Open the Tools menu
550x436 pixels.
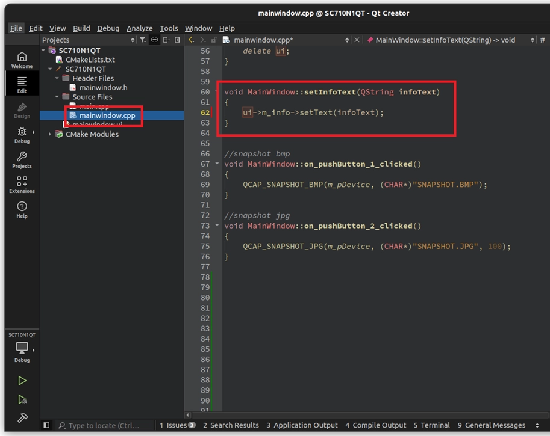169,28
